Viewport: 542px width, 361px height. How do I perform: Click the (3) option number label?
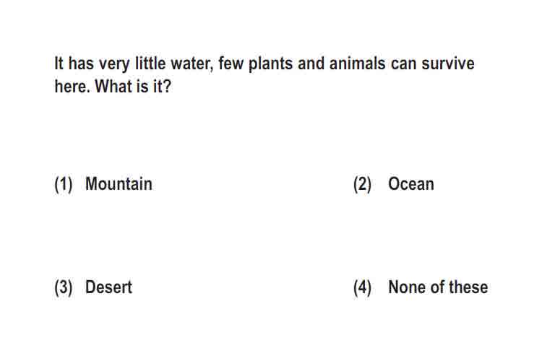64,288
